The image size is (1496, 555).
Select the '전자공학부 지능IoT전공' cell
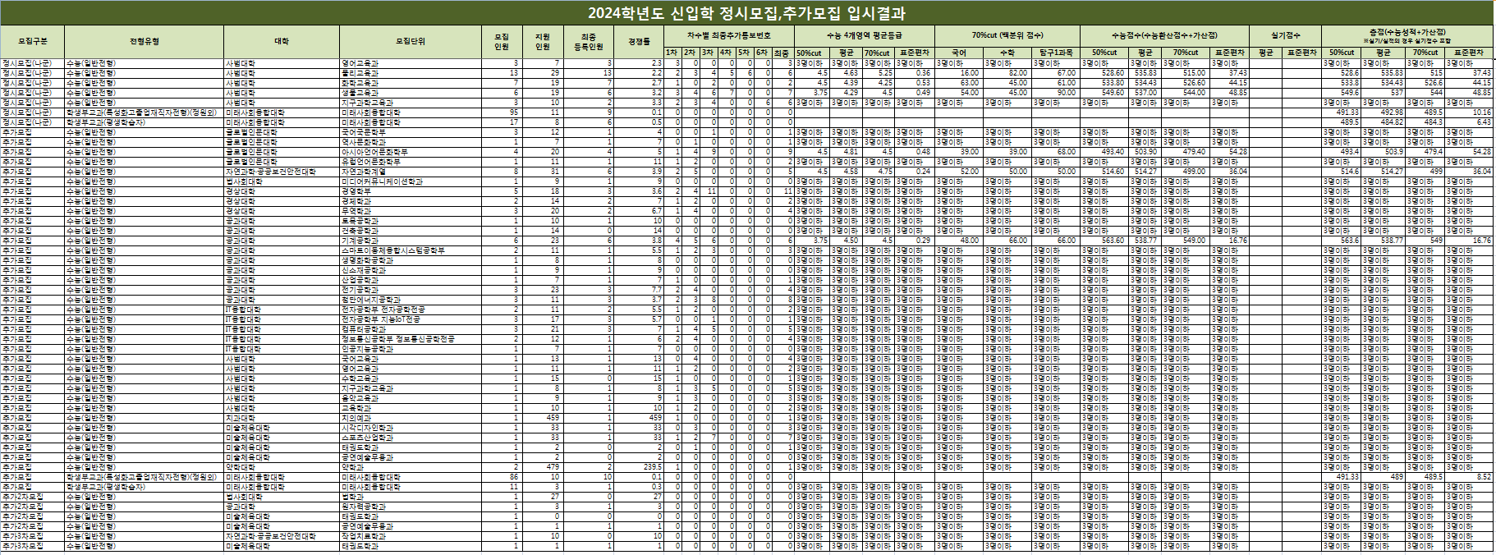point(411,319)
